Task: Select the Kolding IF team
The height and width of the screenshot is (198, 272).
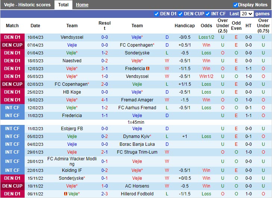Action: (72, 170)
